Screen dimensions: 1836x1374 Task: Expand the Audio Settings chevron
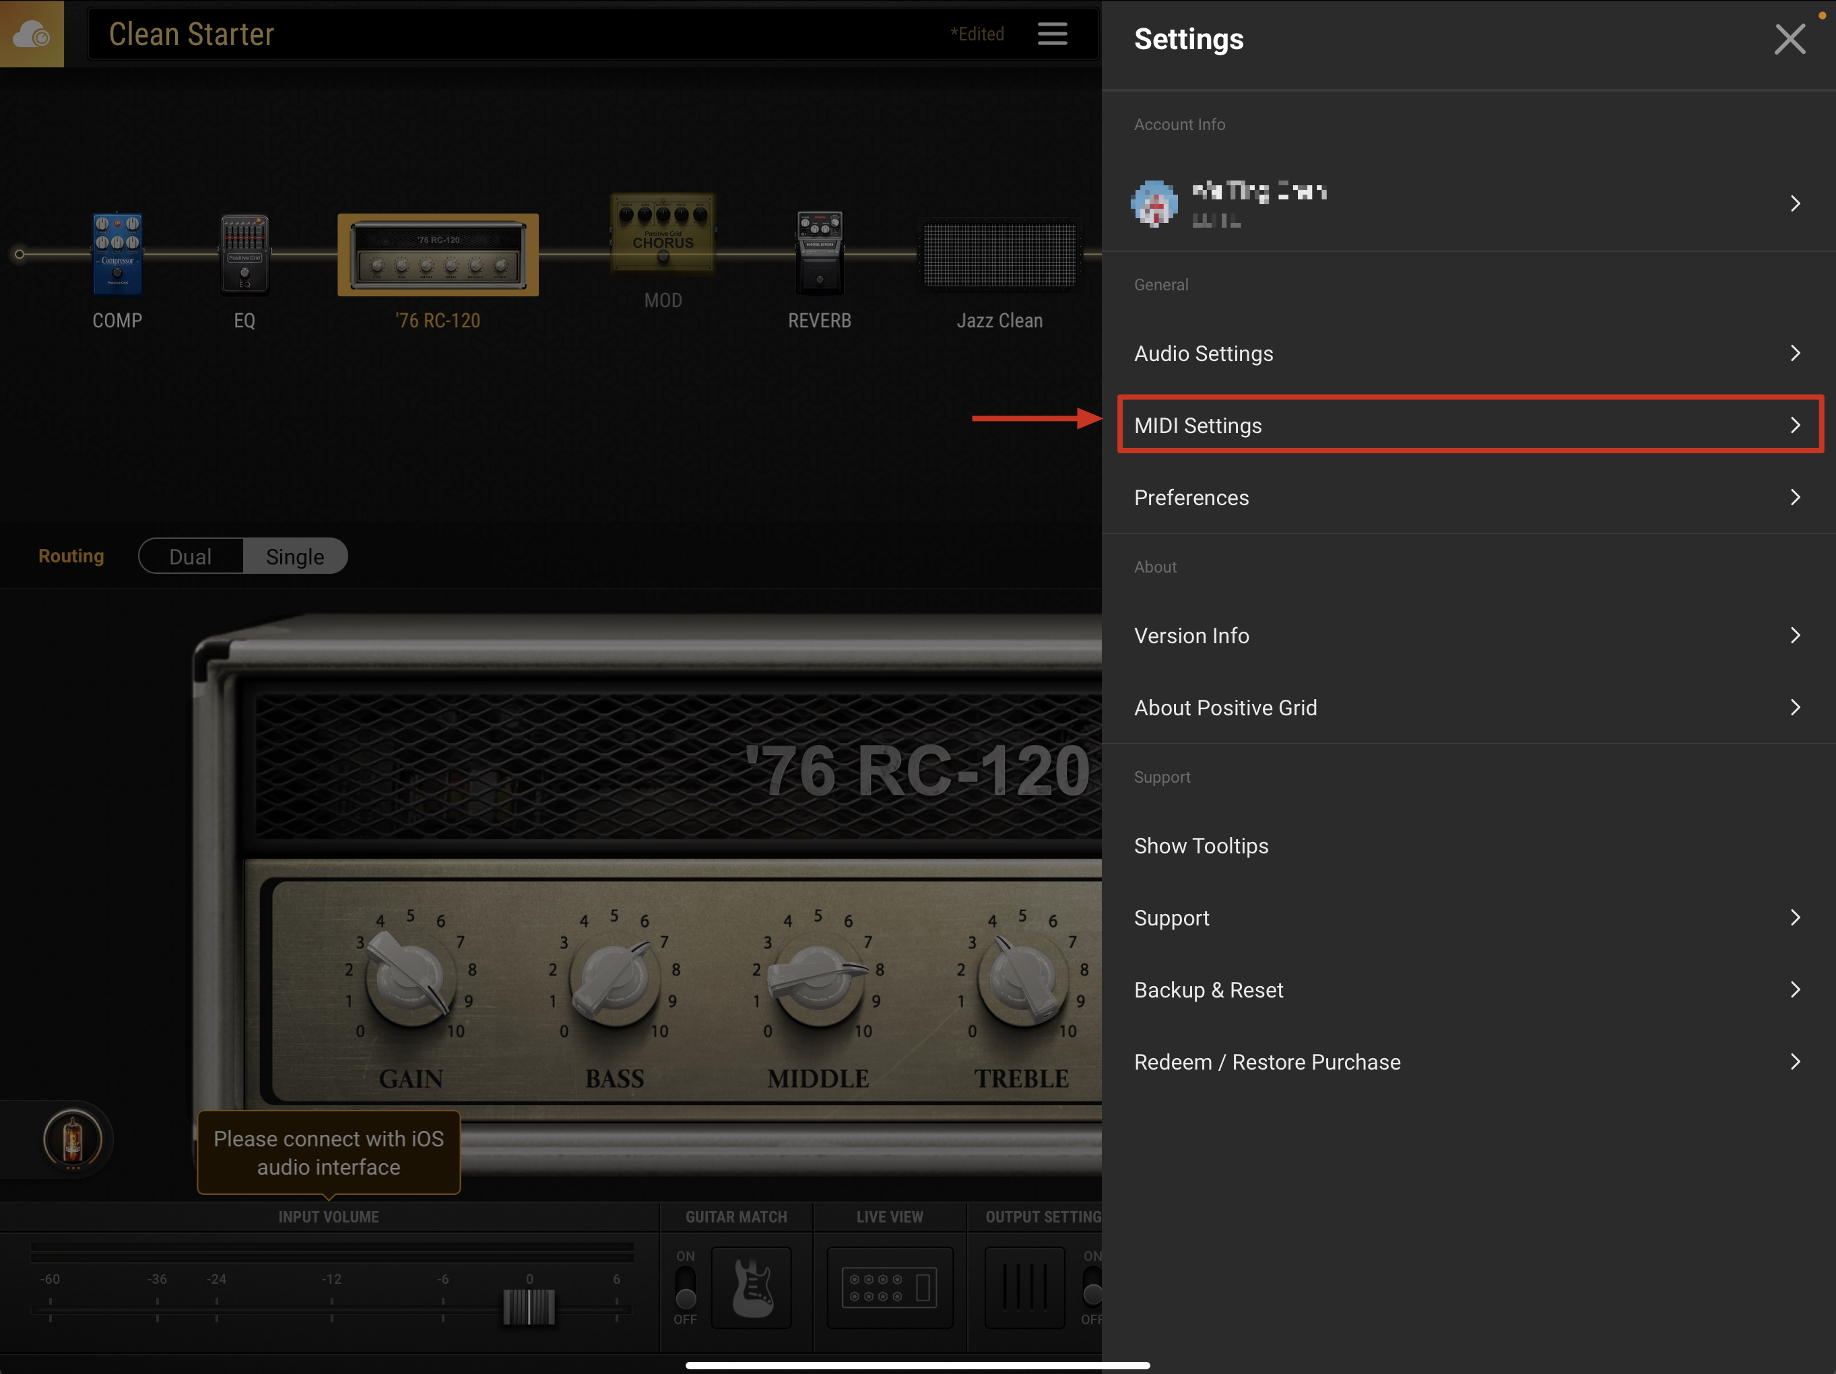coord(1796,354)
